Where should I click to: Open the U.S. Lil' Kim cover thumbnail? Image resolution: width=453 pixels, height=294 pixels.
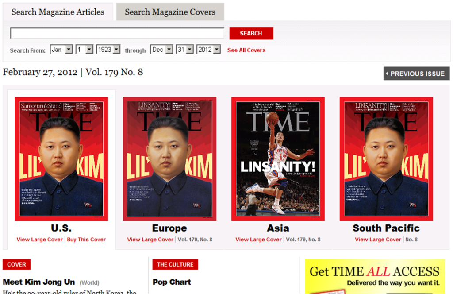tap(61, 159)
